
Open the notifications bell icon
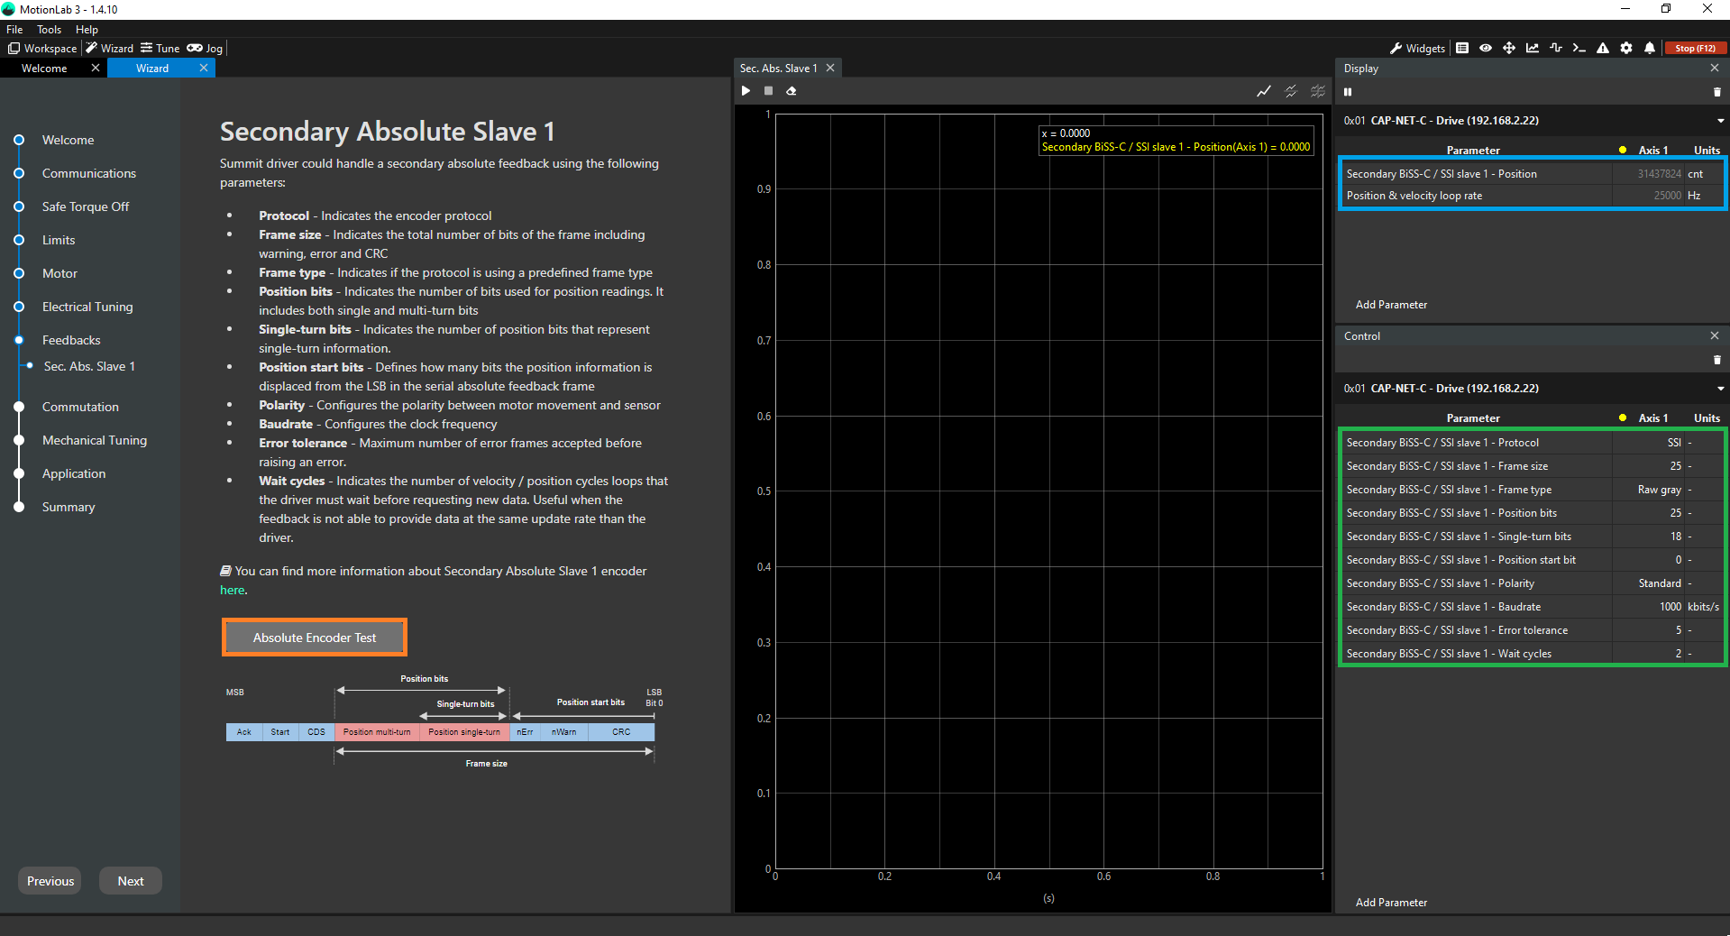click(1650, 49)
